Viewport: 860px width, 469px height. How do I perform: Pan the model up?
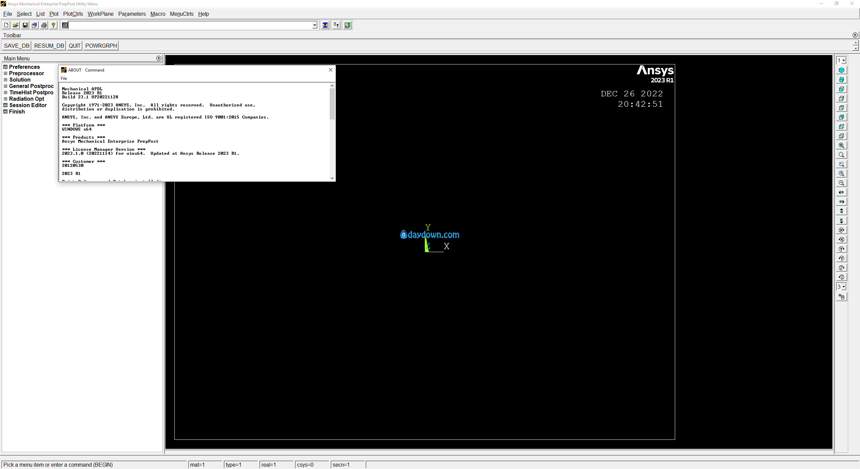pyautogui.click(x=842, y=211)
